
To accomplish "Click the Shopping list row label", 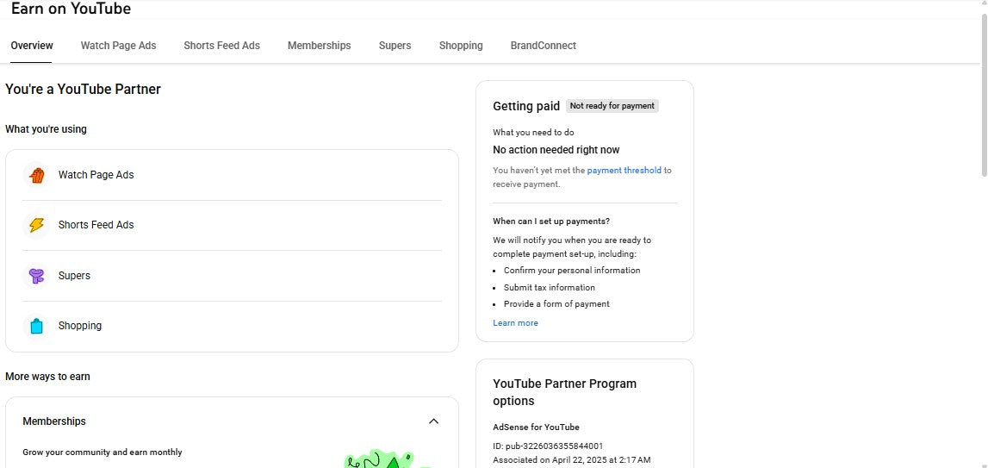I will [80, 326].
